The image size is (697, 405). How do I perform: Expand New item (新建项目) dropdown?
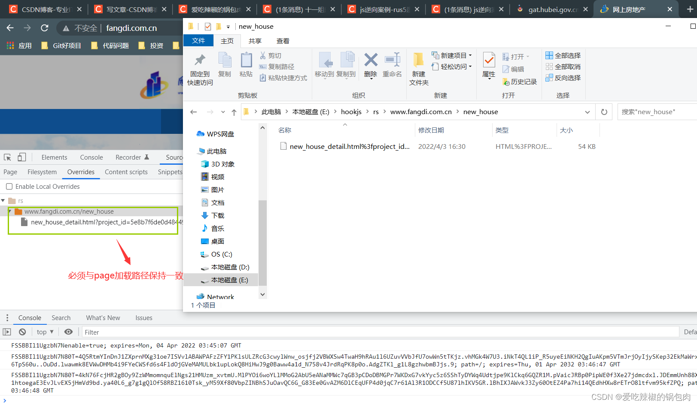pos(470,55)
